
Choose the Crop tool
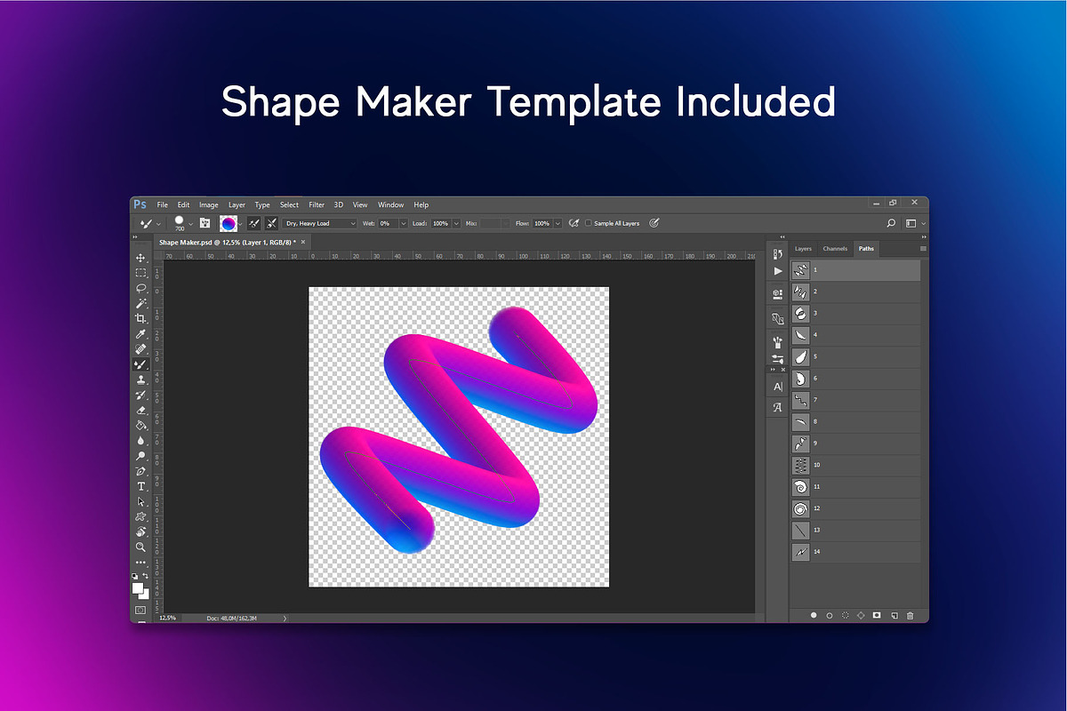pyautogui.click(x=140, y=318)
